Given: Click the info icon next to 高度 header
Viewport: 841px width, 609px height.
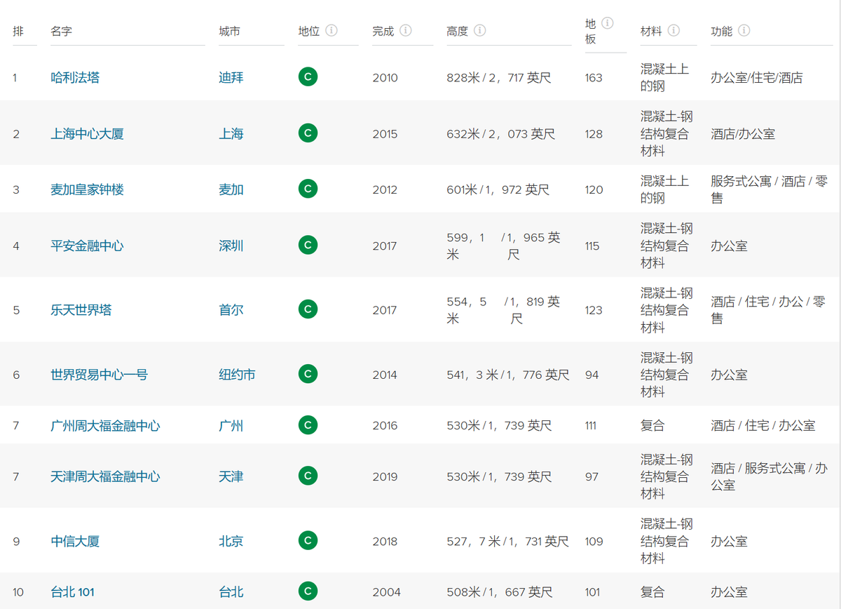Looking at the screenshot, I should [480, 31].
